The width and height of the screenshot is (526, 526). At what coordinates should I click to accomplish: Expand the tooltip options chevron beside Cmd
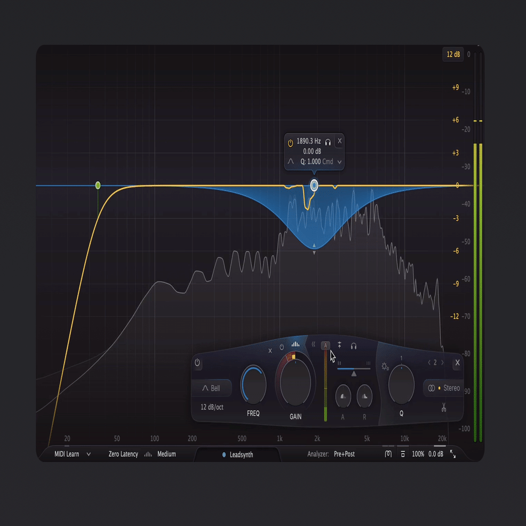point(339,162)
